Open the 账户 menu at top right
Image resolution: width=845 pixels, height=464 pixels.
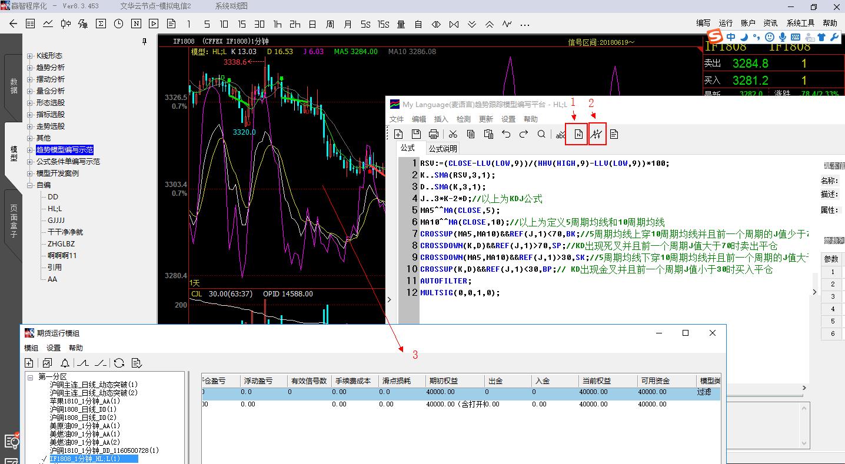(x=748, y=23)
